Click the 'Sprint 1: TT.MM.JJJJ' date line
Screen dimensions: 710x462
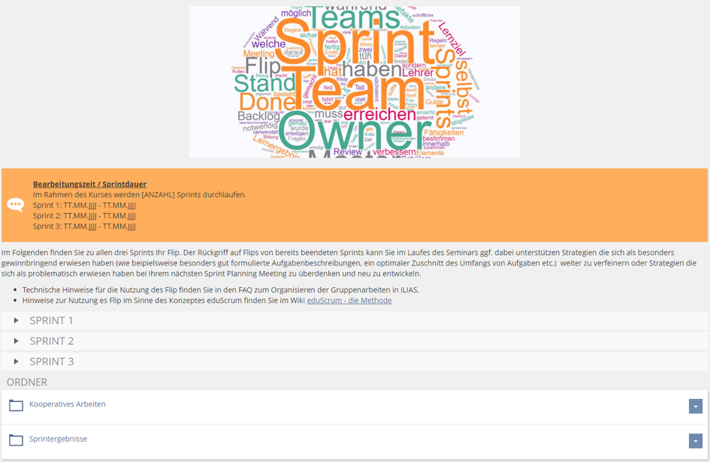84,205
